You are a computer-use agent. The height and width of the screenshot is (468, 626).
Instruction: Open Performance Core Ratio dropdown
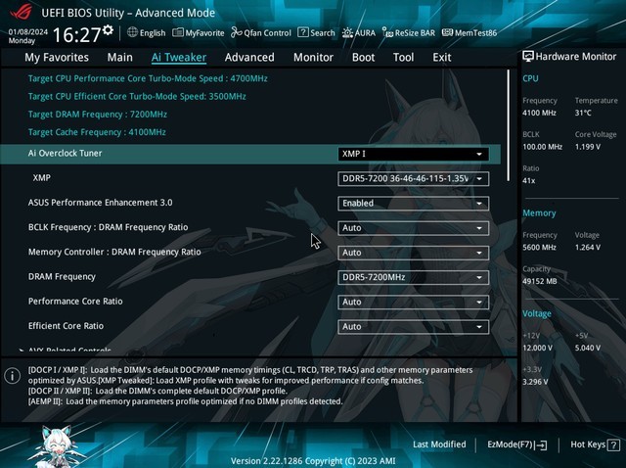(x=413, y=303)
